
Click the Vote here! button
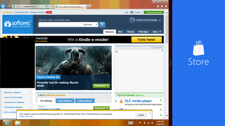(146, 40)
